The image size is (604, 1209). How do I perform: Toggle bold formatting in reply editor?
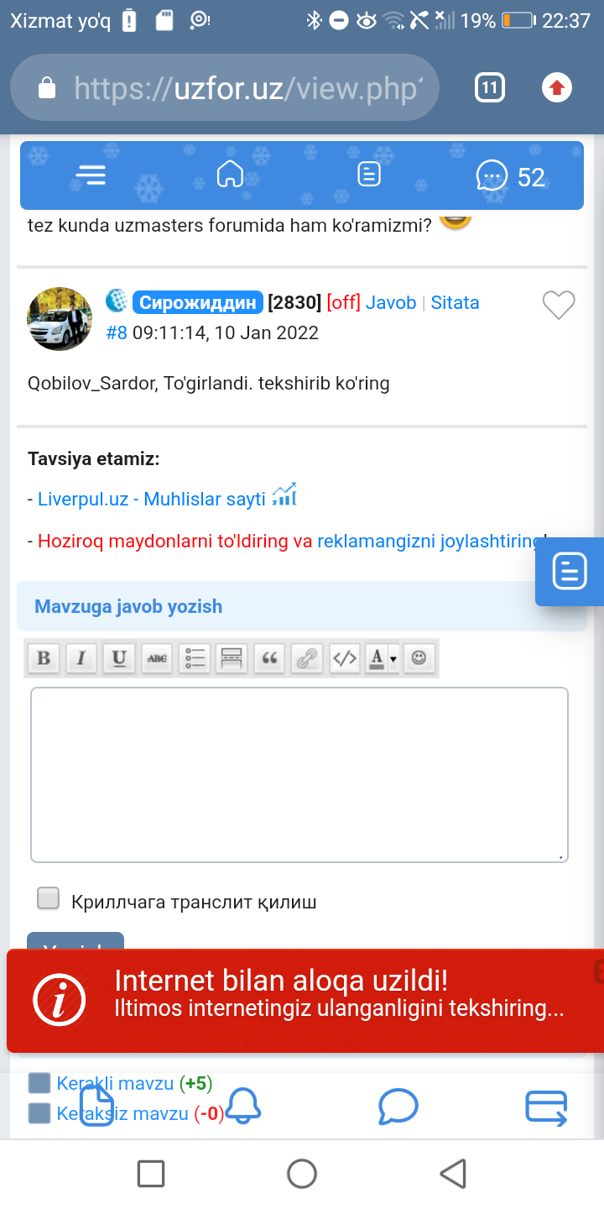(x=44, y=659)
